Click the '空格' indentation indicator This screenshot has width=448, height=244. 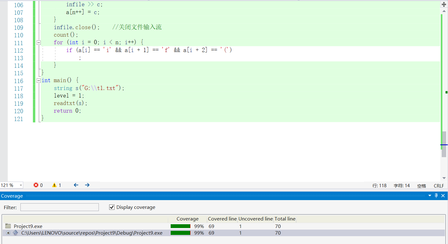pyautogui.click(x=422, y=186)
